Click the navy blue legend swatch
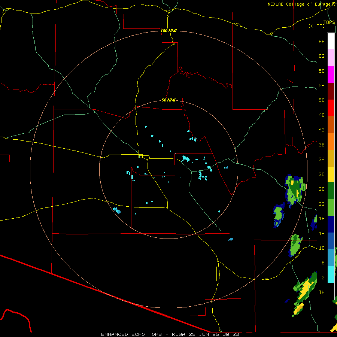Viewport: 337px width, 337px height. [331, 224]
